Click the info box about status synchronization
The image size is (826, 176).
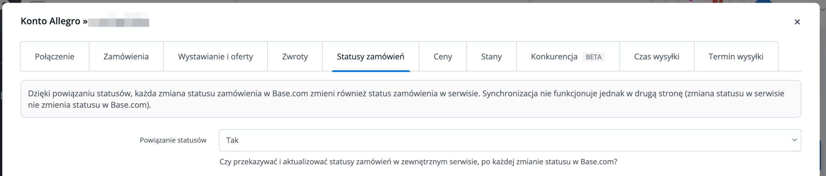pyautogui.click(x=411, y=99)
